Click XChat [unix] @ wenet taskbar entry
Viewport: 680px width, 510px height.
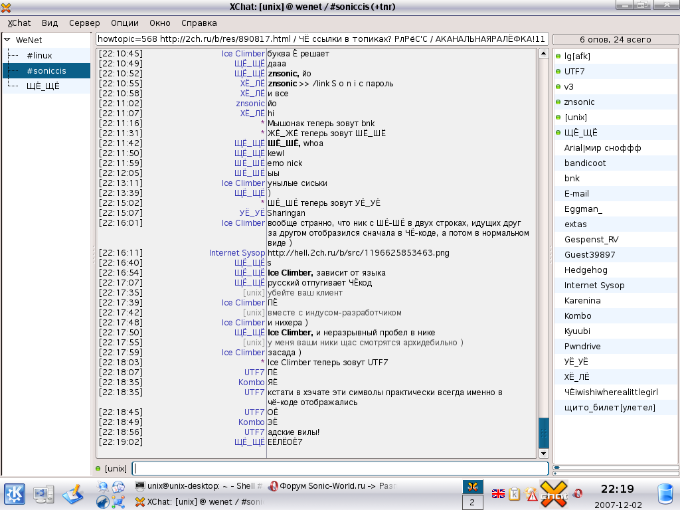coord(198,502)
